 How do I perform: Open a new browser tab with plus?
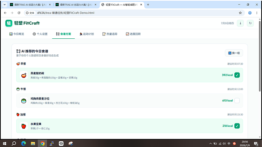tap(148, 5)
